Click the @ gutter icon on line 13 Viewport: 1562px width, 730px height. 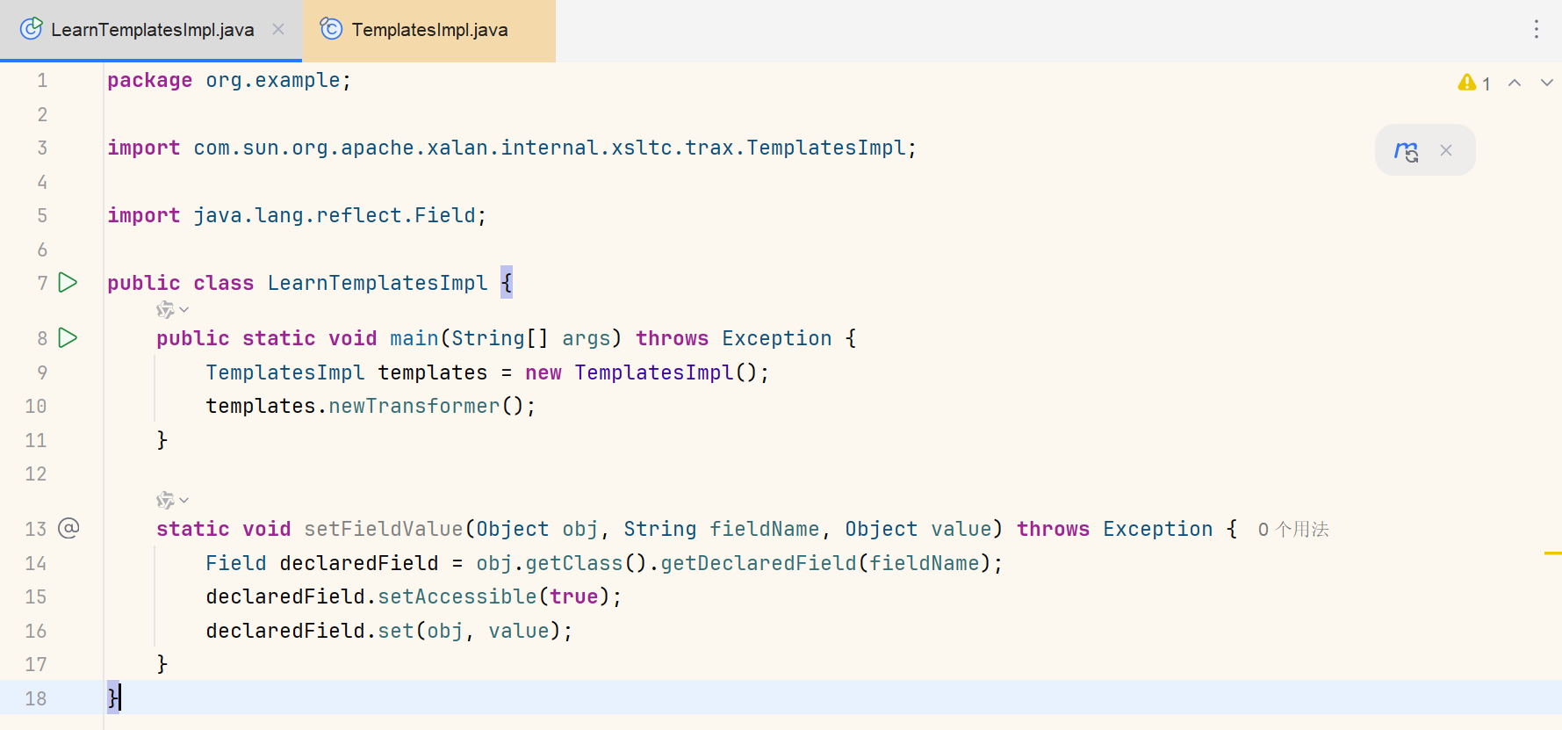pos(68,528)
